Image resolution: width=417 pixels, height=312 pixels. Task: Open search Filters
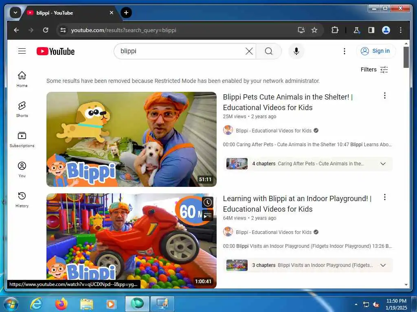pos(374,69)
